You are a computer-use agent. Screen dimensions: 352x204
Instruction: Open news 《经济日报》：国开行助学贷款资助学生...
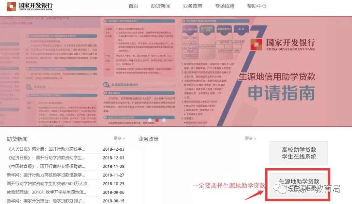[x=46, y=157]
